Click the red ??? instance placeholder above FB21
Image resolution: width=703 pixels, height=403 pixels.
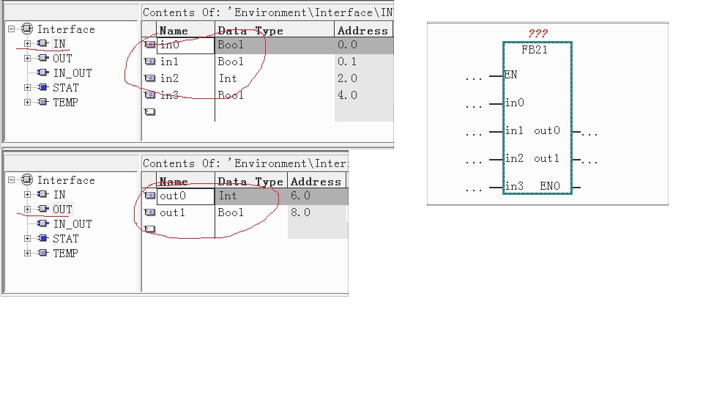(x=538, y=33)
